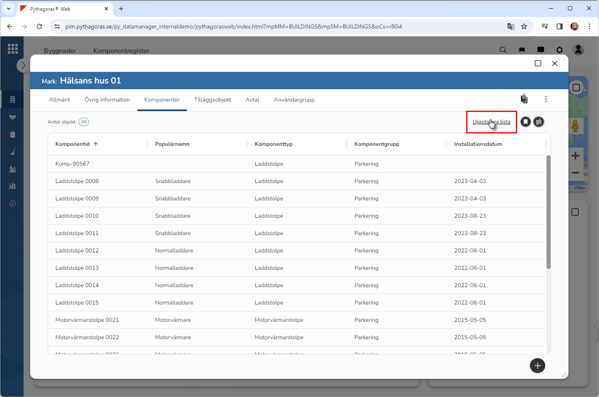
Task: Click the bookmark icon beside Uppdatera lista
Action: (525, 122)
